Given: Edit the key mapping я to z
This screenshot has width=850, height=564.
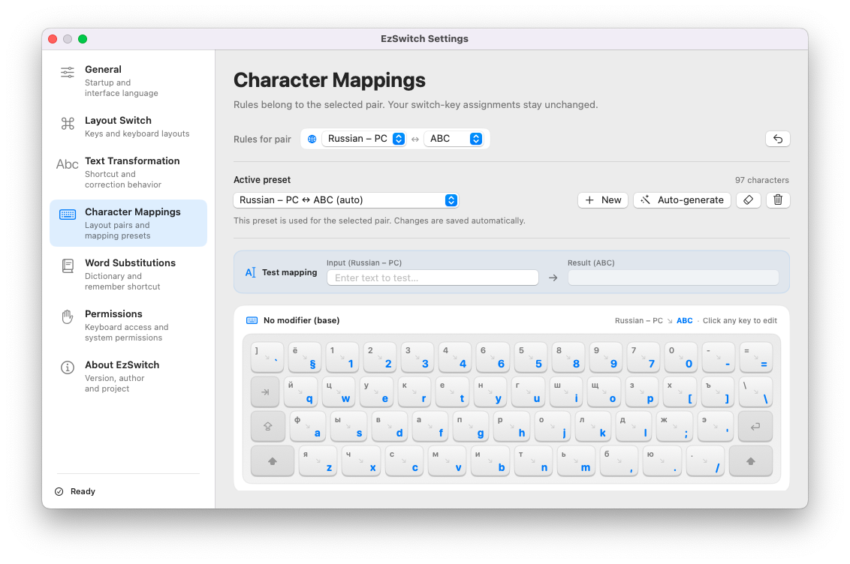Looking at the screenshot, I should 318,461.
